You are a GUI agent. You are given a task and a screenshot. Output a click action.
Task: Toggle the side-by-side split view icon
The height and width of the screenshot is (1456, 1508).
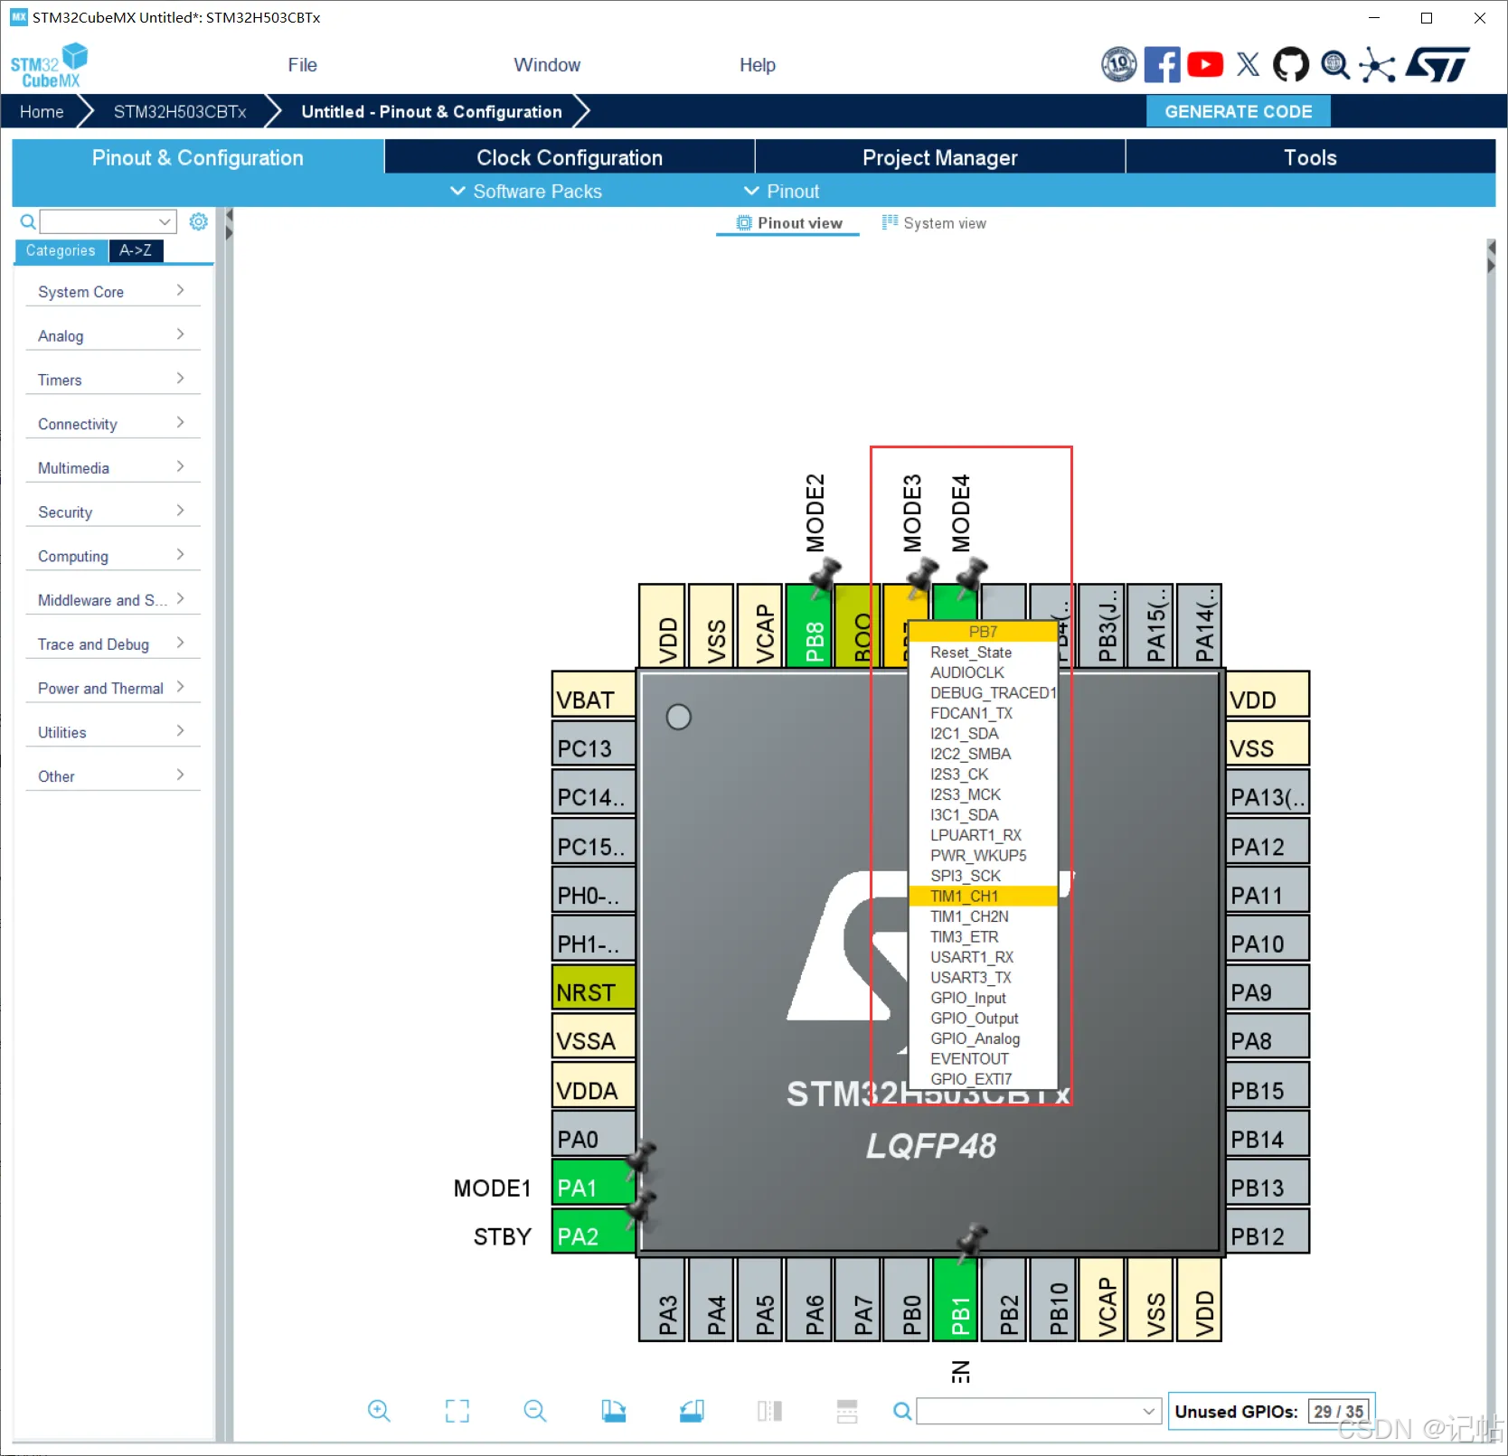pyautogui.click(x=770, y=1411)
